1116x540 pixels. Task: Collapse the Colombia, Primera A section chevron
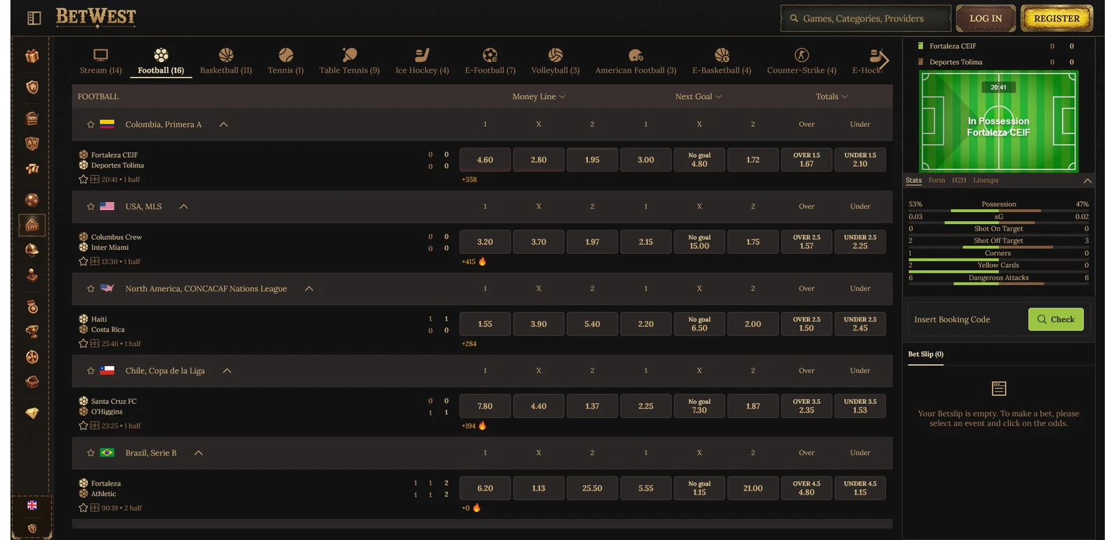point(224,124)
